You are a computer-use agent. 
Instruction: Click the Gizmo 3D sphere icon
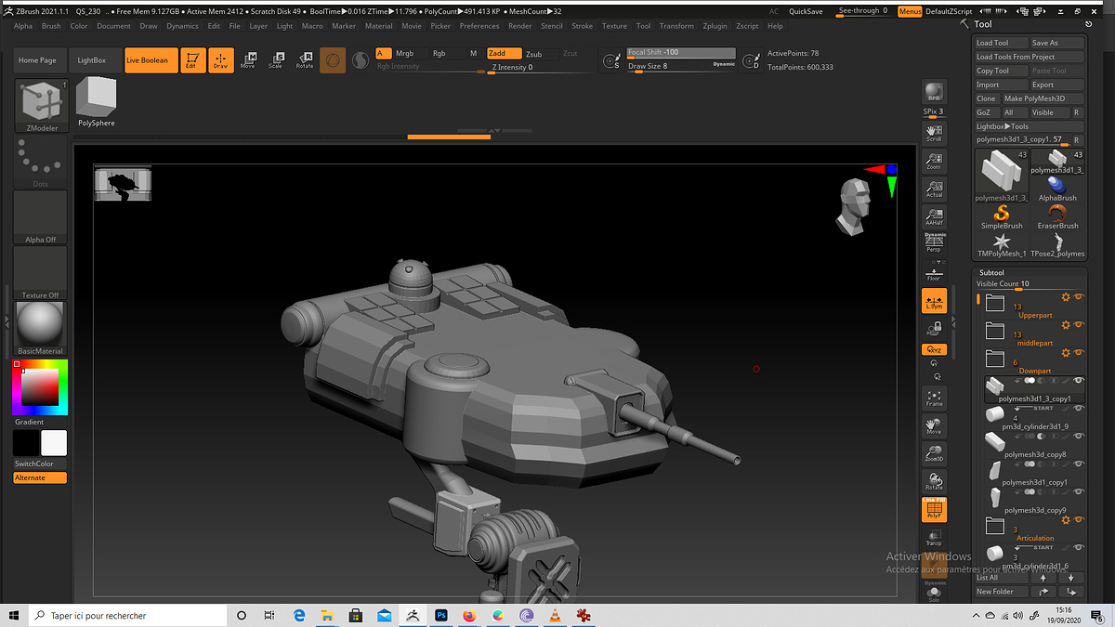point(333,60)
